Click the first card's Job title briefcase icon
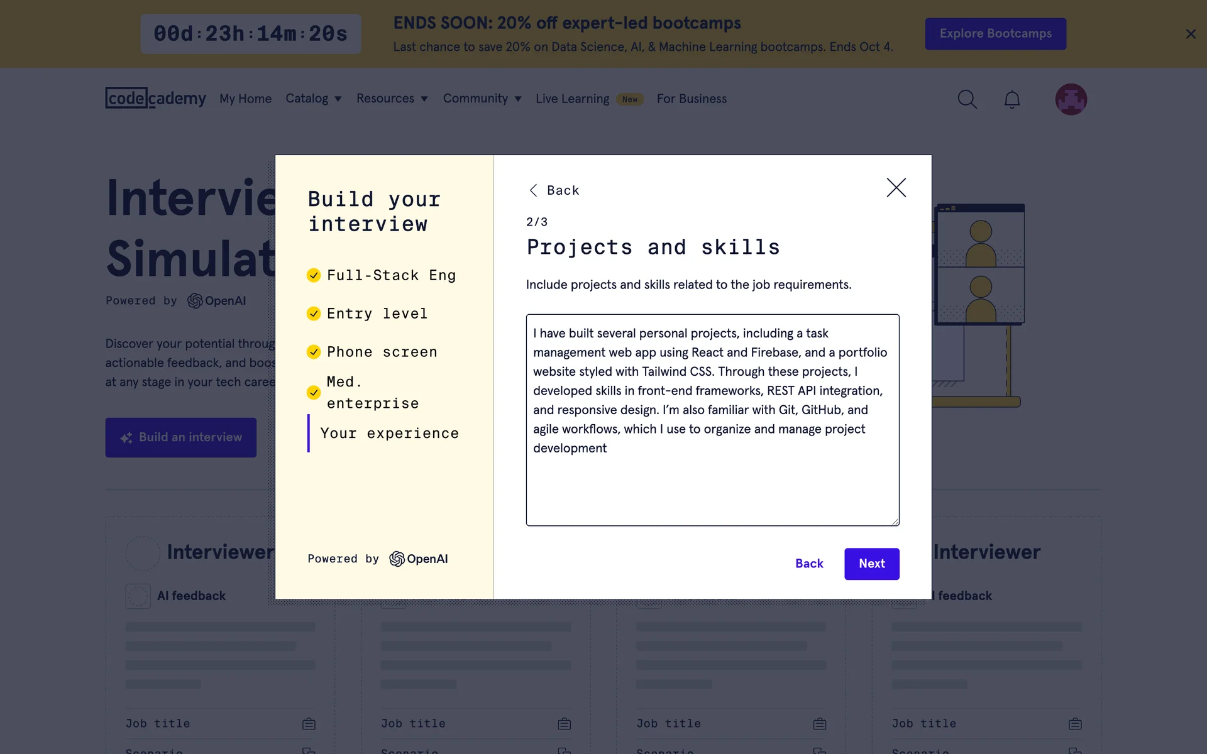 point(309,724)
